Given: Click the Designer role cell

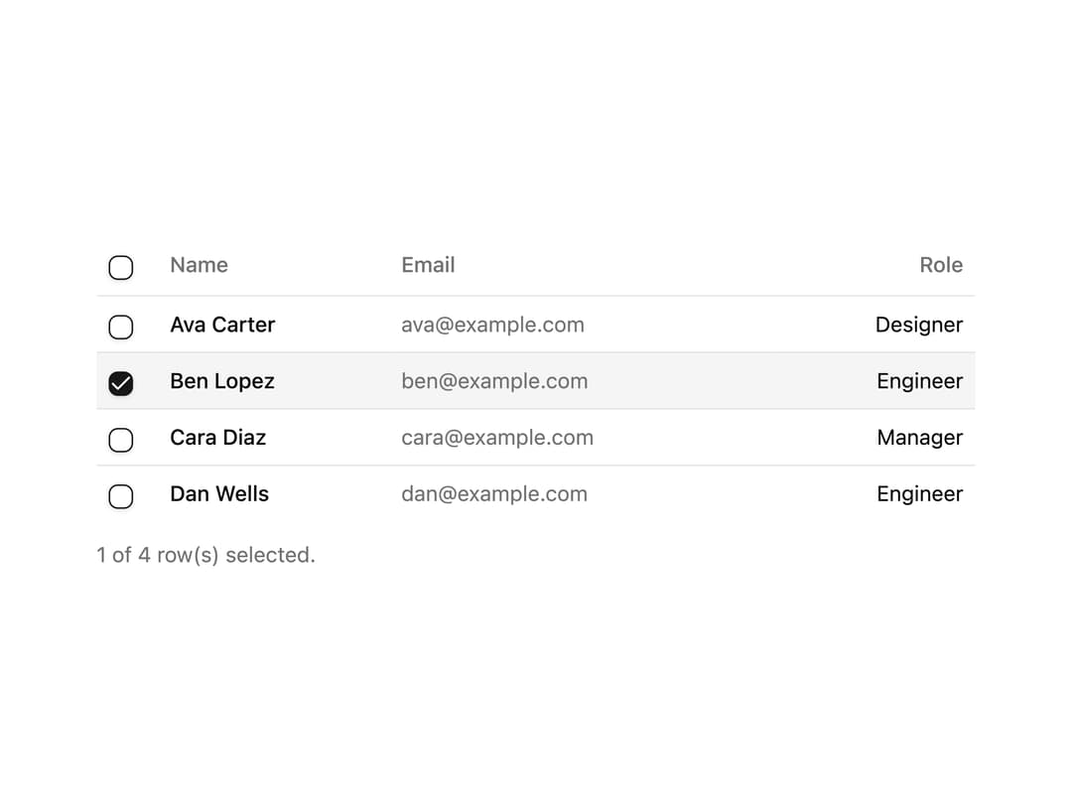Looking at the screenshot, I should [919, 325].
